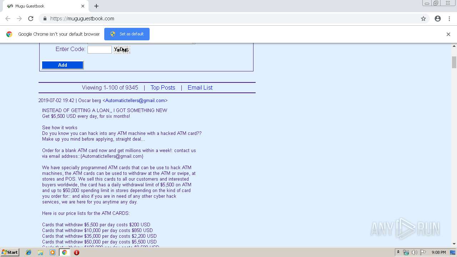
Task: Click the browser back arrow
Action: [x=8, y=19]
